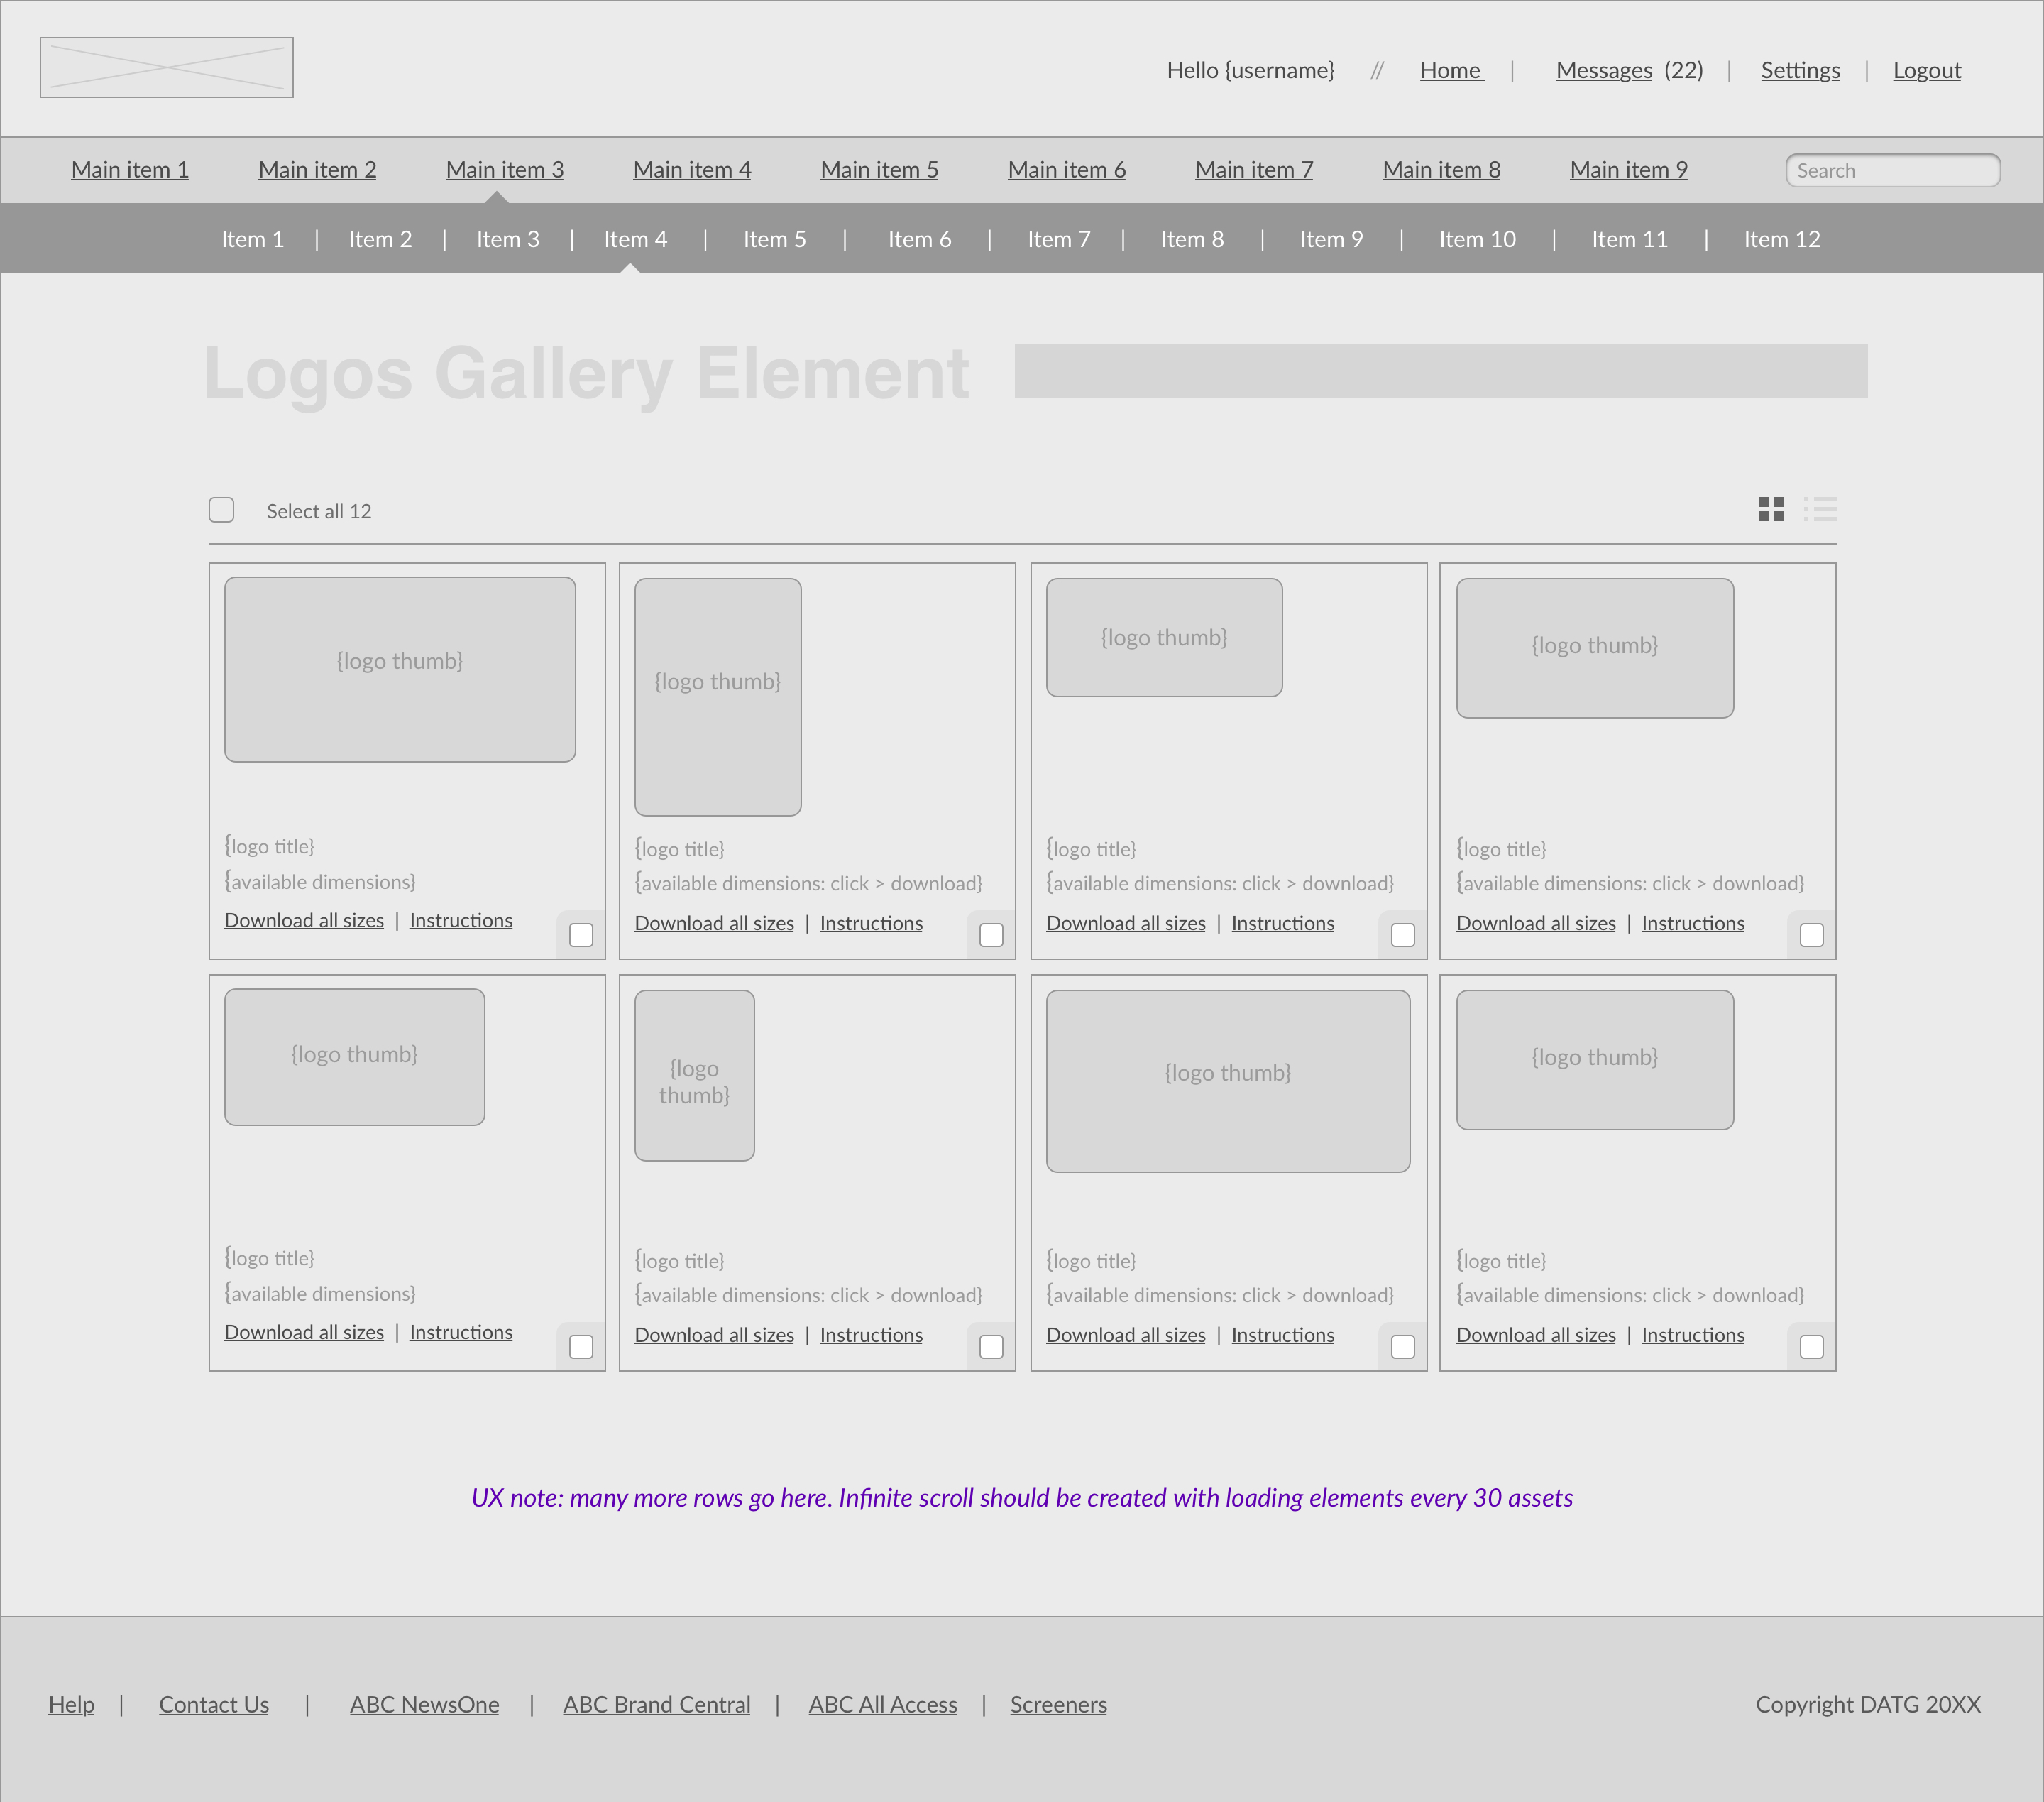Open Main item 3 menu
The width and height of the screenshot is (2044, 1802).
click(x=504, y=170)
